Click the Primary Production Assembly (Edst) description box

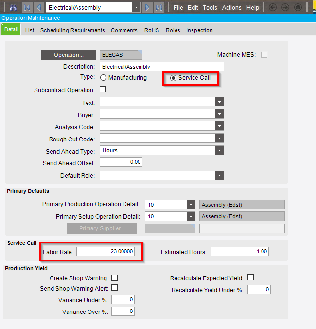click(242, 205)
